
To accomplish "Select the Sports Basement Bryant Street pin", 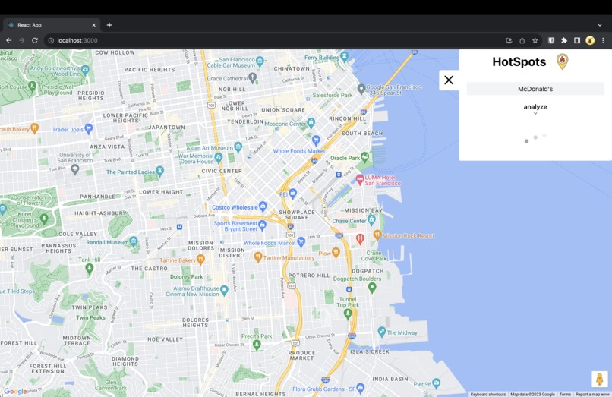I will point(262,225).
